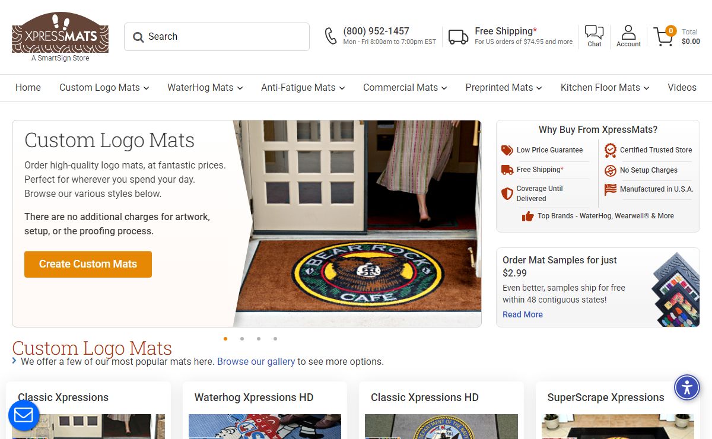Screen dimensions: 712x439
Task: Select the fourth carousel dot
Action: (275, 339)
